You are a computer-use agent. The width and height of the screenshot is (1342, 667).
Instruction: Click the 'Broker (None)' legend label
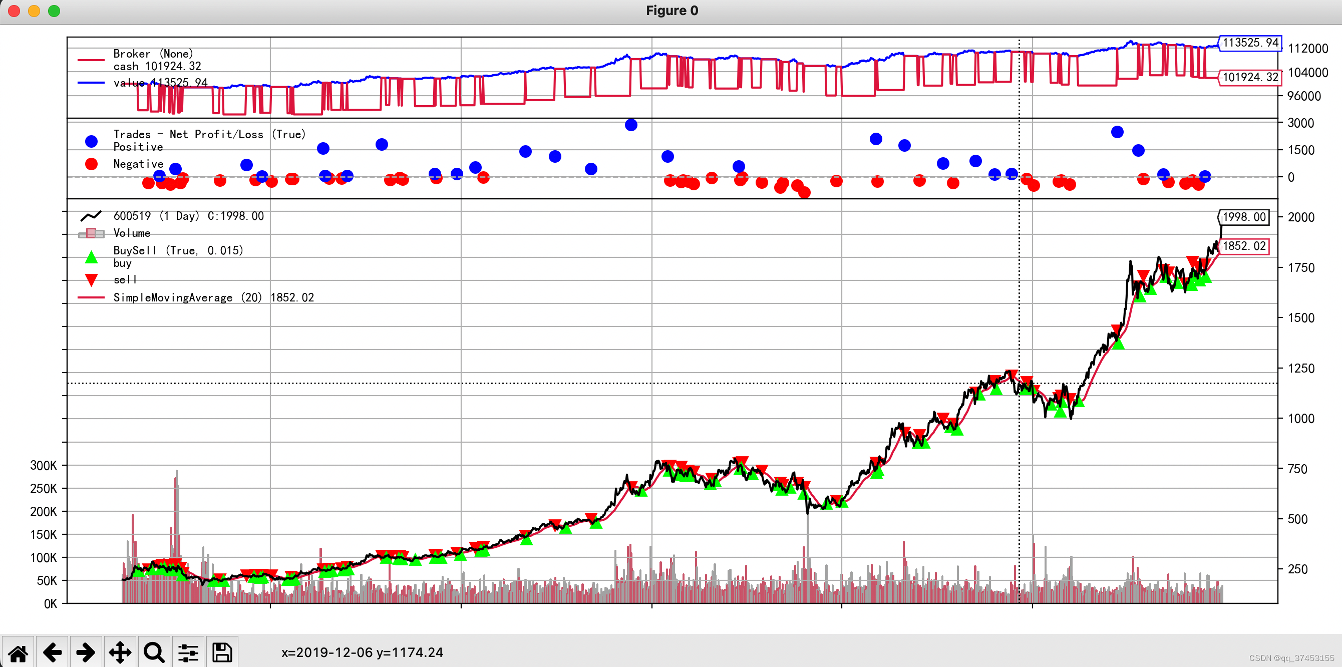click(153, 54)
